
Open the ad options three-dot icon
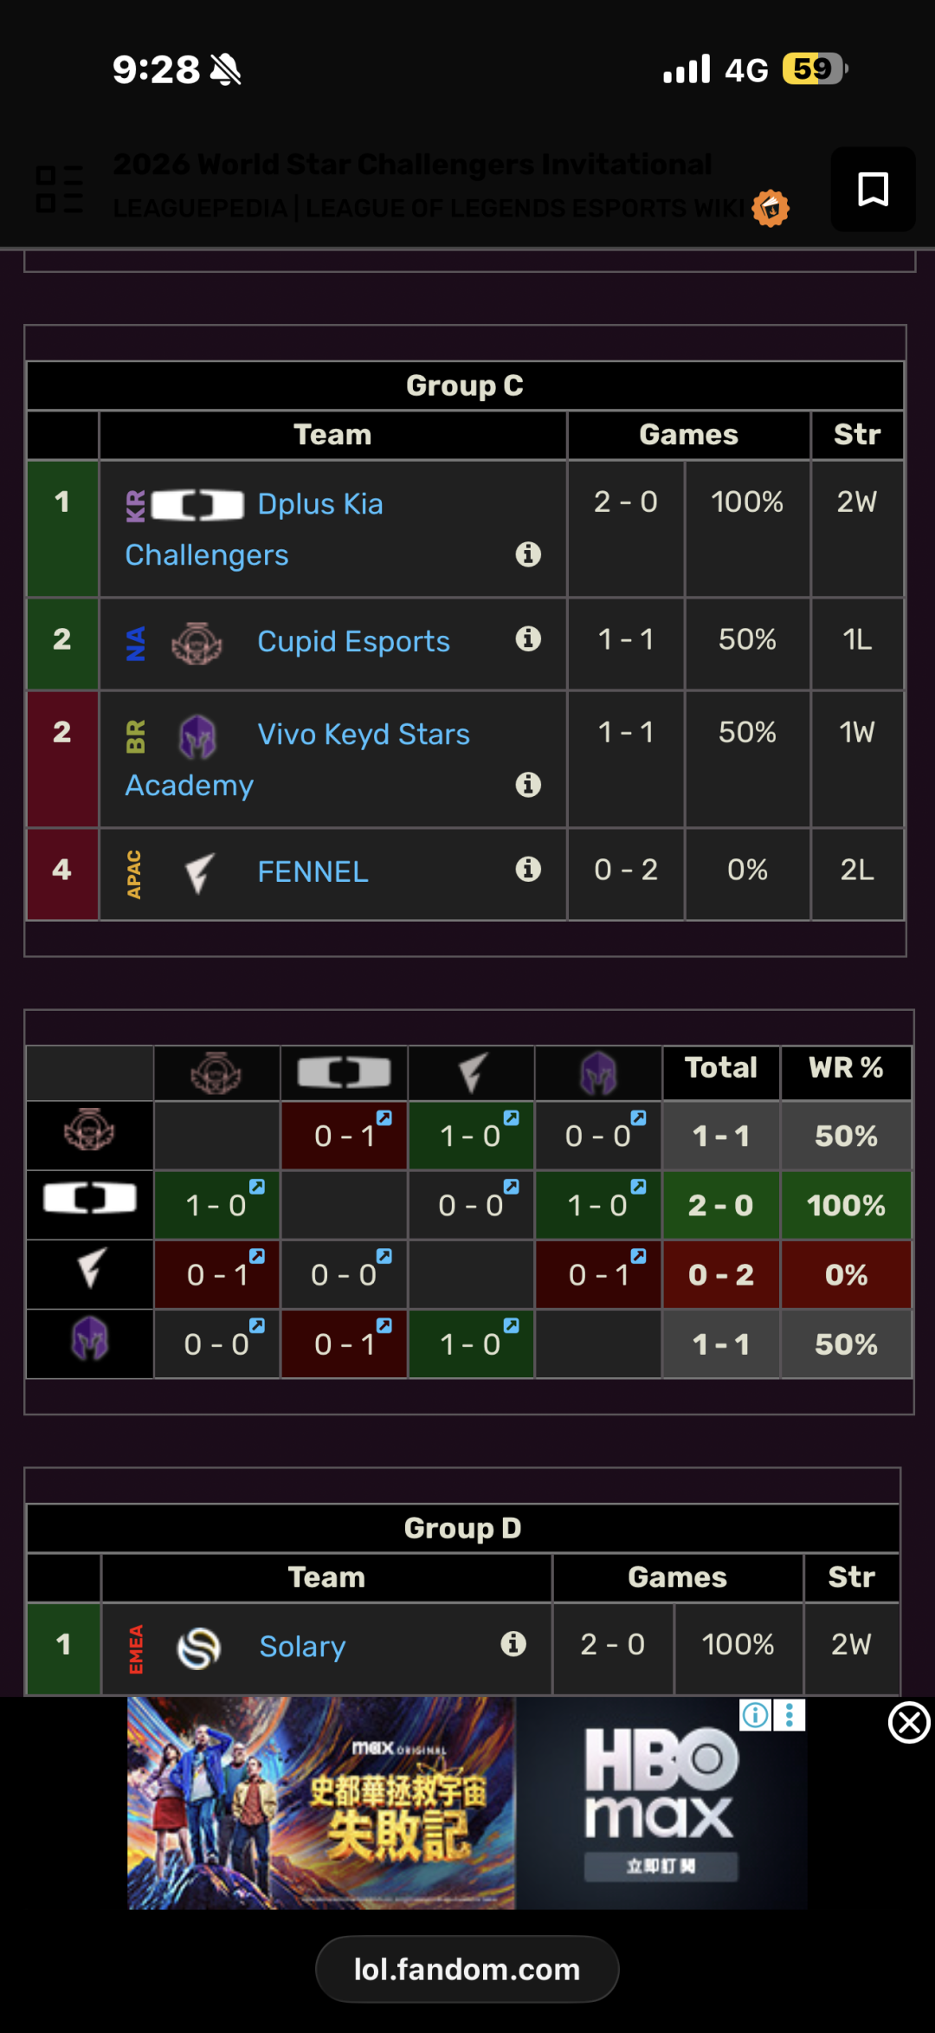pyautogui.click(x=789, y=1715)
